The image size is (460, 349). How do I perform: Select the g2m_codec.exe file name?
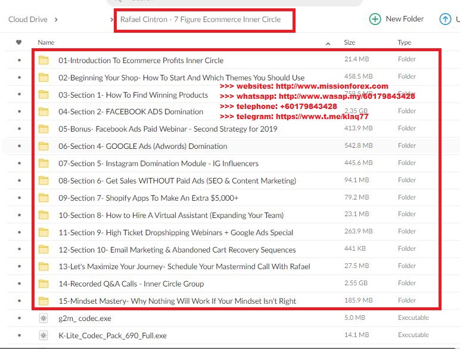coord(85,319)
